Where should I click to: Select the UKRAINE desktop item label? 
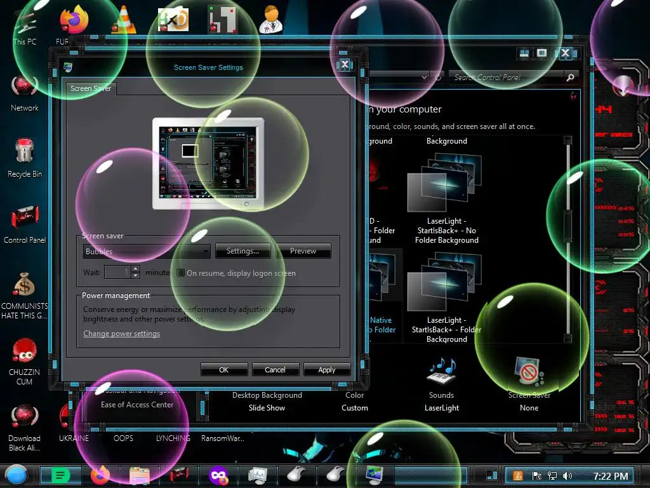point(74,438)
